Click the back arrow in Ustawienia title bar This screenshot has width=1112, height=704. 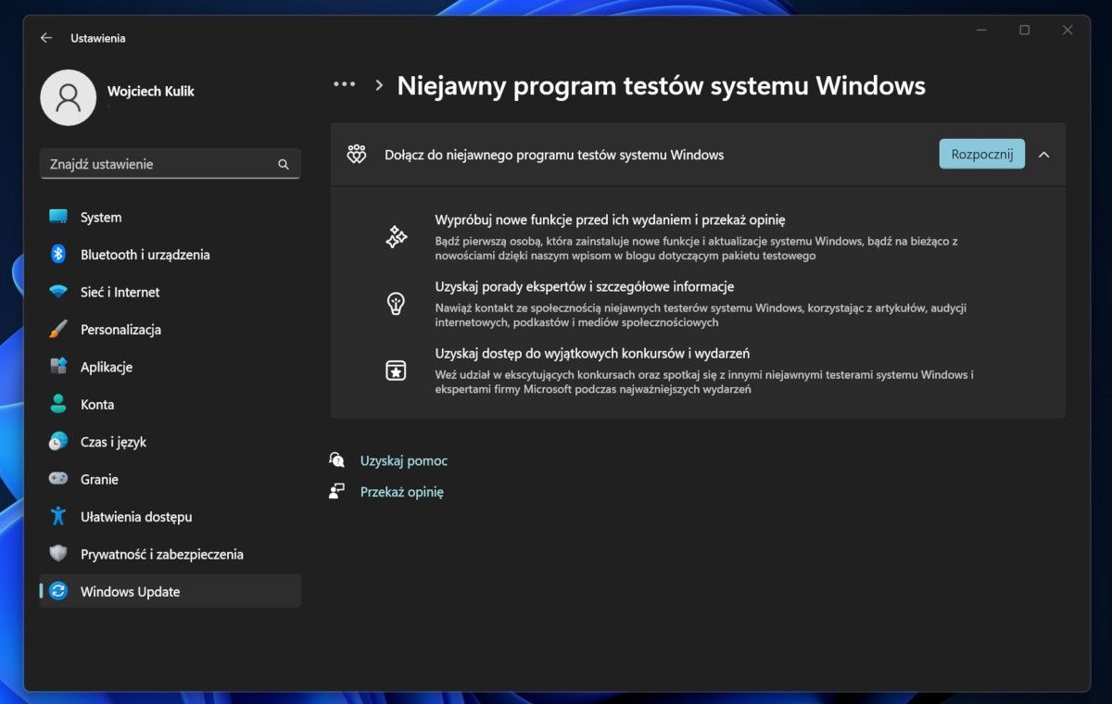coord(46,38)
